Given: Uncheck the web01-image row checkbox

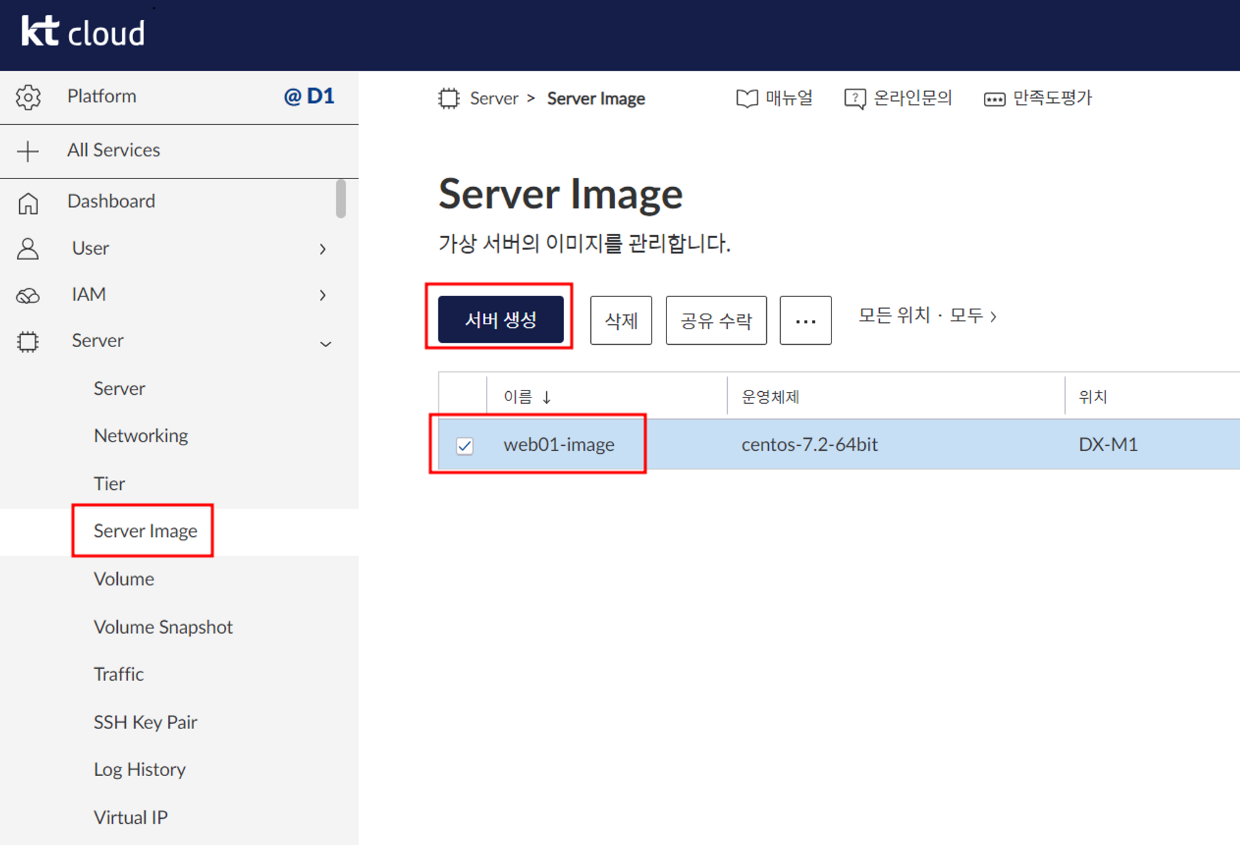Looking at the screenshot, I should (464, 446).
